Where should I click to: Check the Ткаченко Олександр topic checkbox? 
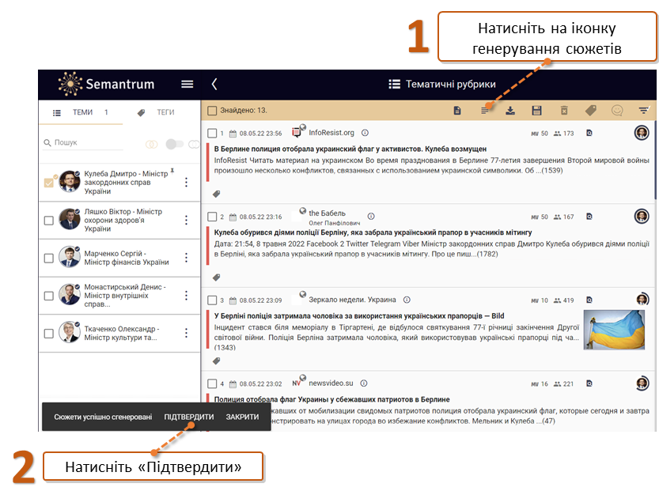49,334
